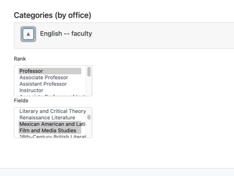
Task: Click the partially visible rank below Instructor
Action: click(x=52, y=95)
